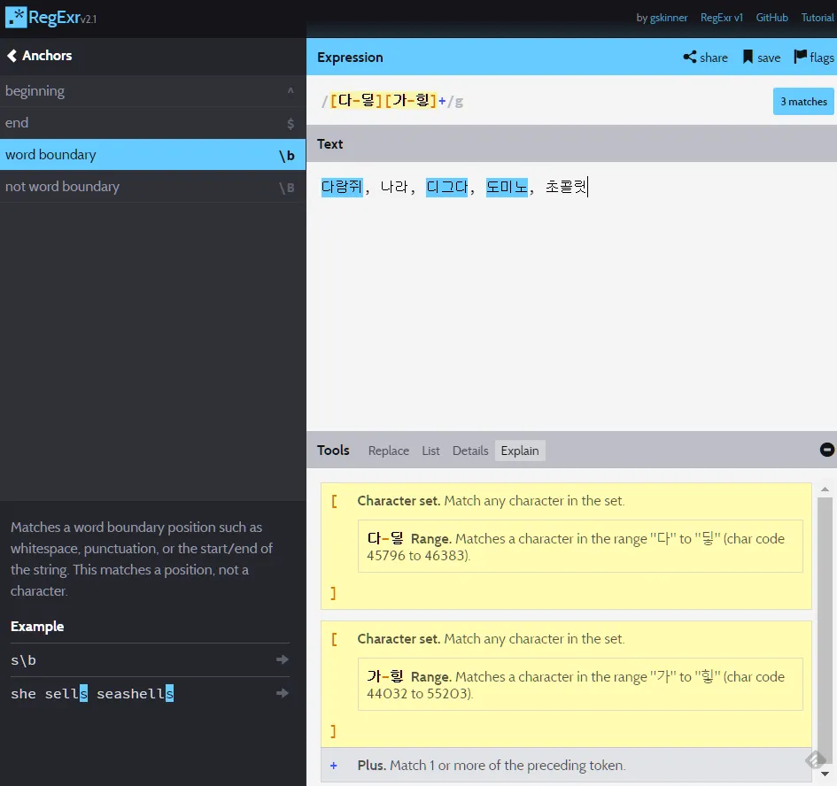Click the RegExr logo icon
The width and height of the screenshot is (837, 786).
(15, 17)
